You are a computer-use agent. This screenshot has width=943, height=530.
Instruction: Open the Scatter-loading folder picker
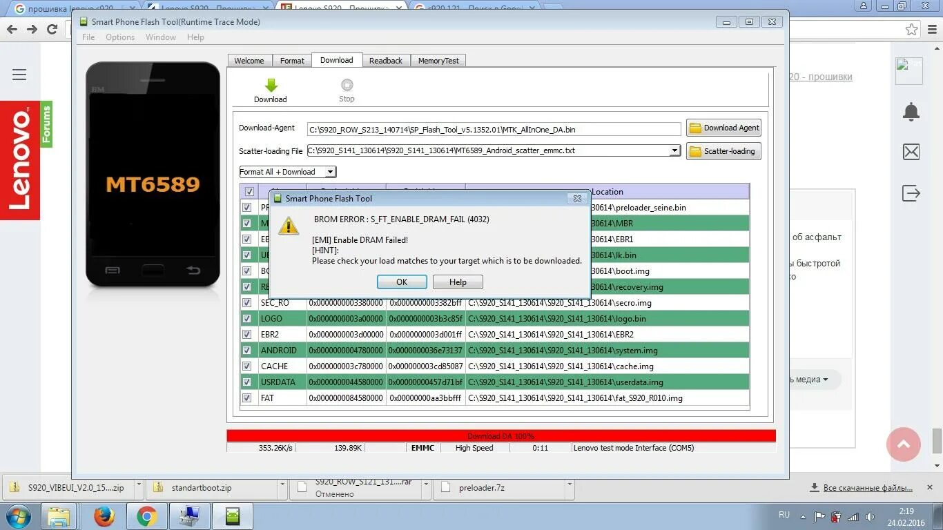pyautogui.click(x=723, y=151)
